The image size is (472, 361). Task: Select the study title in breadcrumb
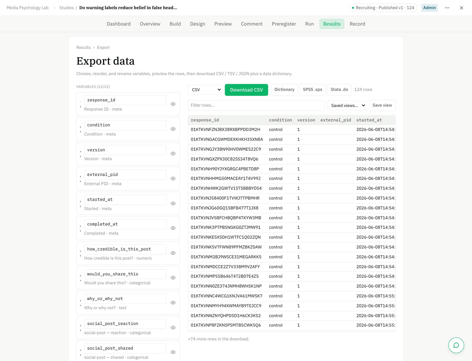128,8
